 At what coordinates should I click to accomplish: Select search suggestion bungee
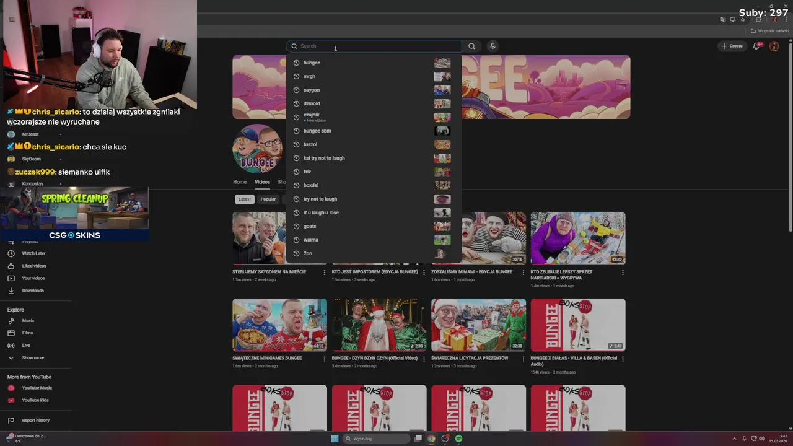click(374, 63)
